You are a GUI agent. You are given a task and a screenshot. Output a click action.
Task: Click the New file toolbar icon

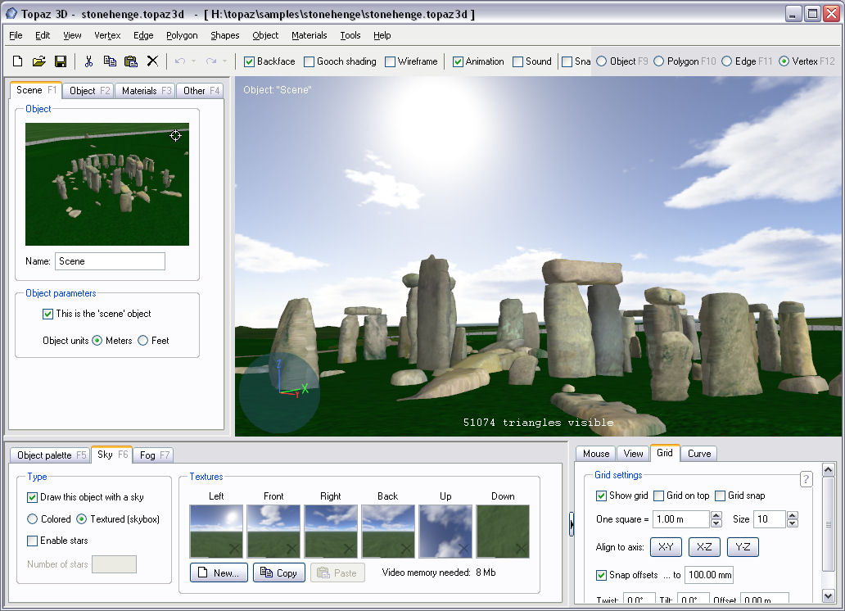click(x=17, y=61)
